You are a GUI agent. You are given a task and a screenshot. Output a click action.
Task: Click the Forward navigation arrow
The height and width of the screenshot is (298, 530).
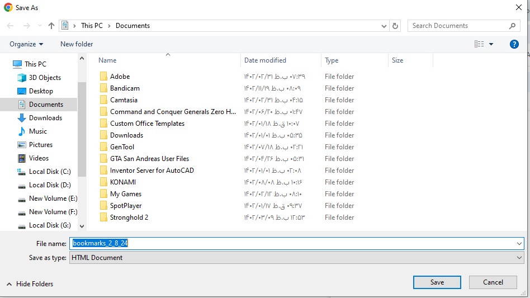coord(26,26)
